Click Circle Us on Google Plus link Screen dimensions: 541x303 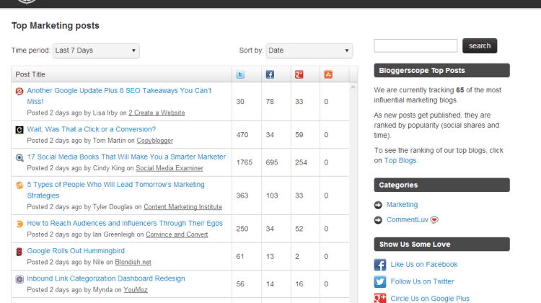click(x=430, y=299)
